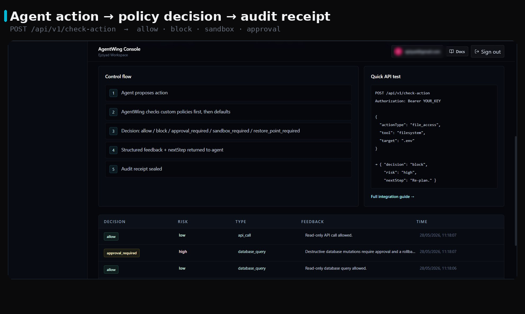This screenshot has height=314, width=525.
Task: Follow the Full integration guide link
Action: (392, 197)
